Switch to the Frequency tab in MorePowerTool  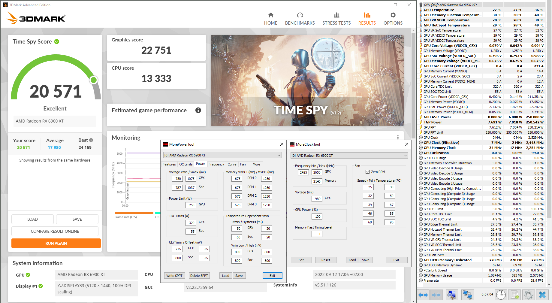[216, 164]
